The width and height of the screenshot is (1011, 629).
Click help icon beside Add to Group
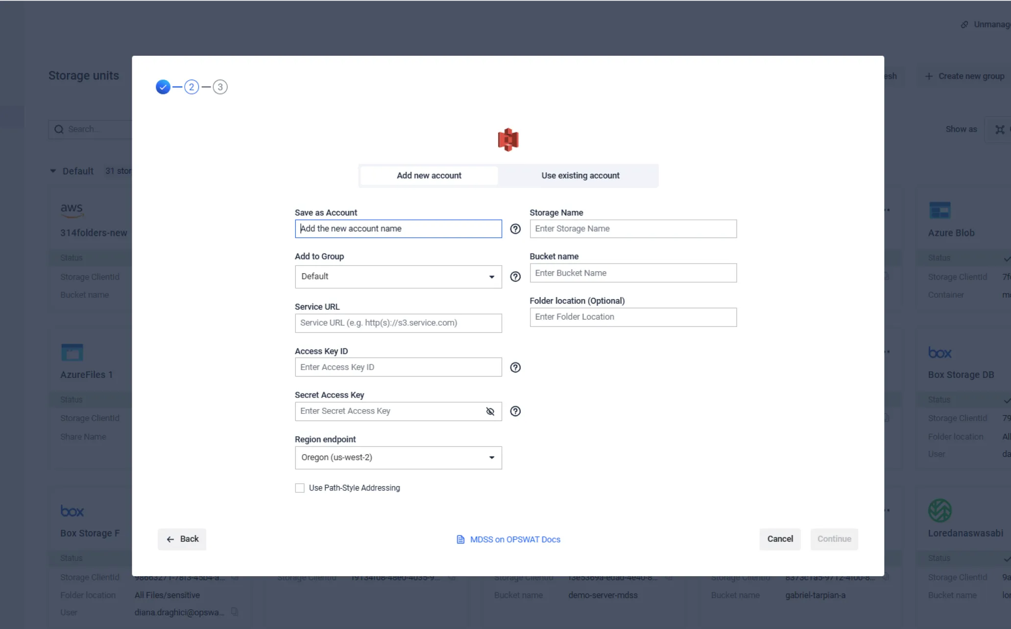[x=515, y=277]
